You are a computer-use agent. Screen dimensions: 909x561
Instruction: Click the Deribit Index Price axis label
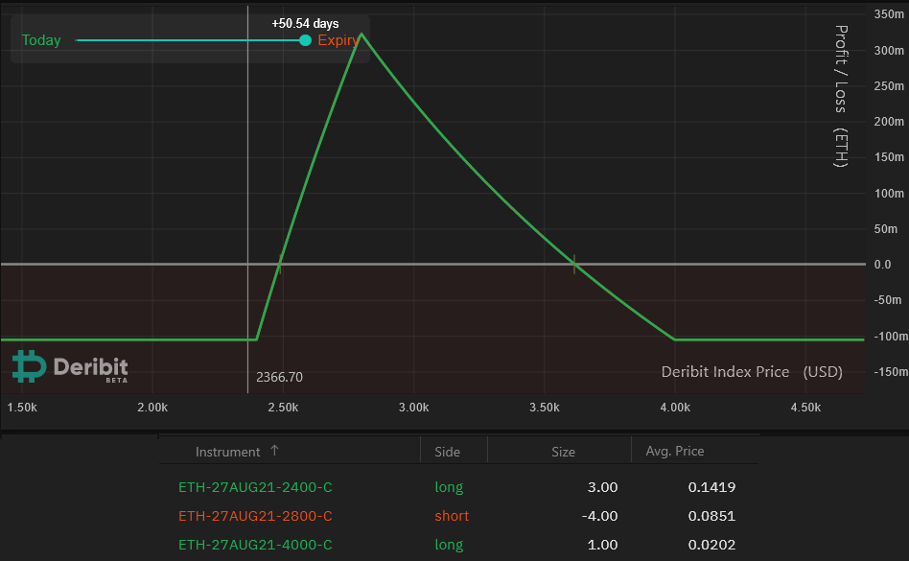coord(751,372)
